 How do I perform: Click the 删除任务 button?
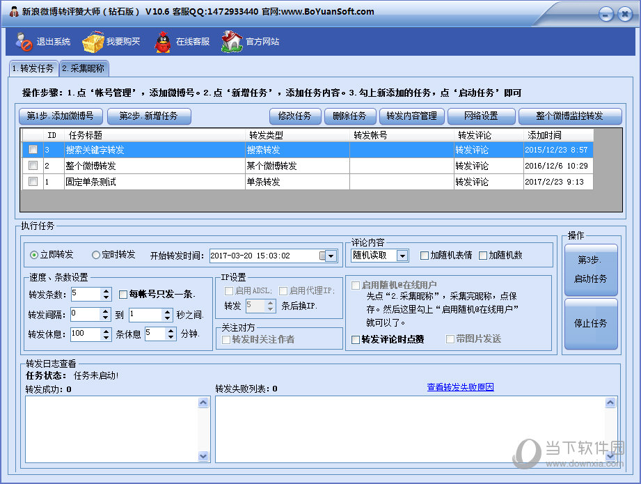[349, 116]
